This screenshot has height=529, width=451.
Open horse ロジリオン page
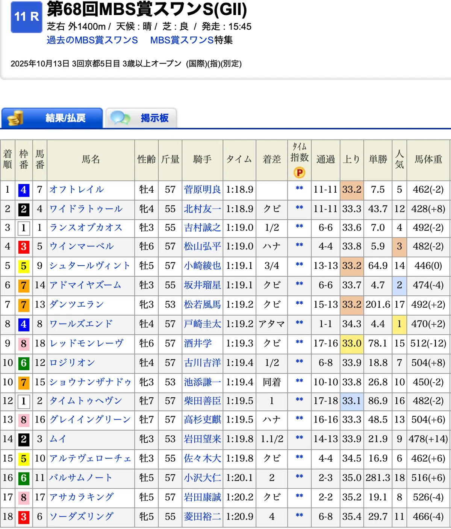coord(72,363)
